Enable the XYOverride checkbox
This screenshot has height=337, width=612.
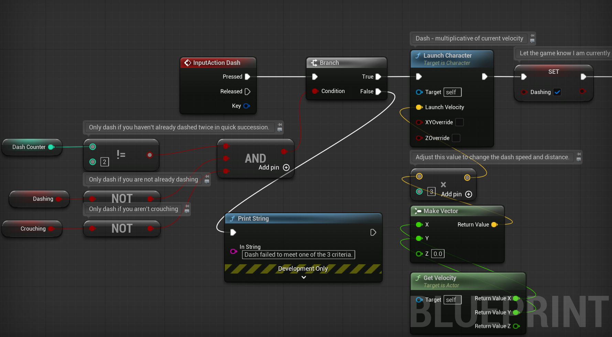click(459, 122)
